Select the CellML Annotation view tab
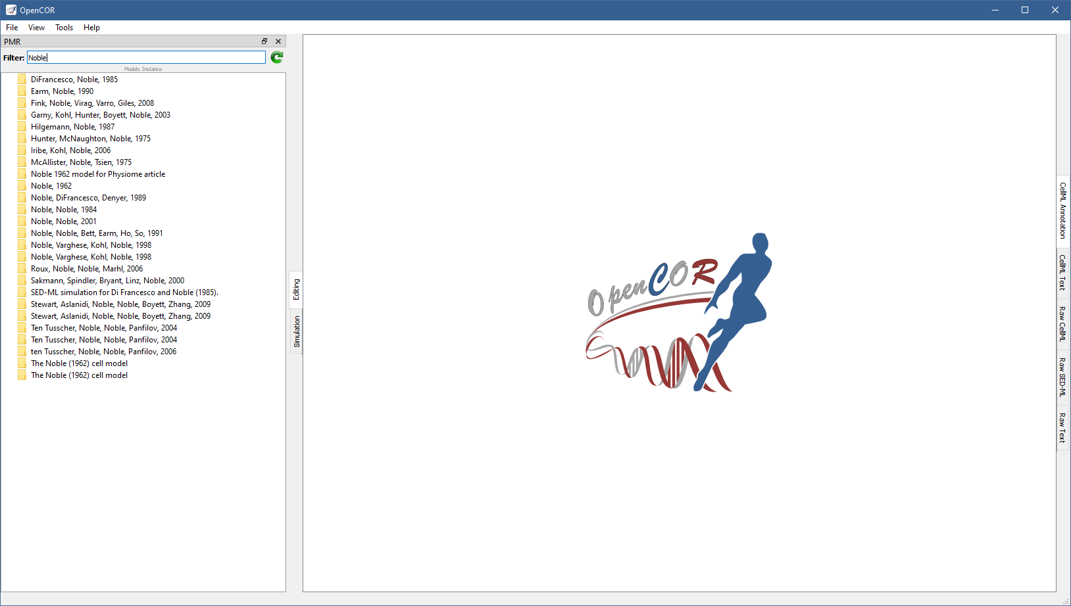The image size is (1071, 606). (1062, 210)
